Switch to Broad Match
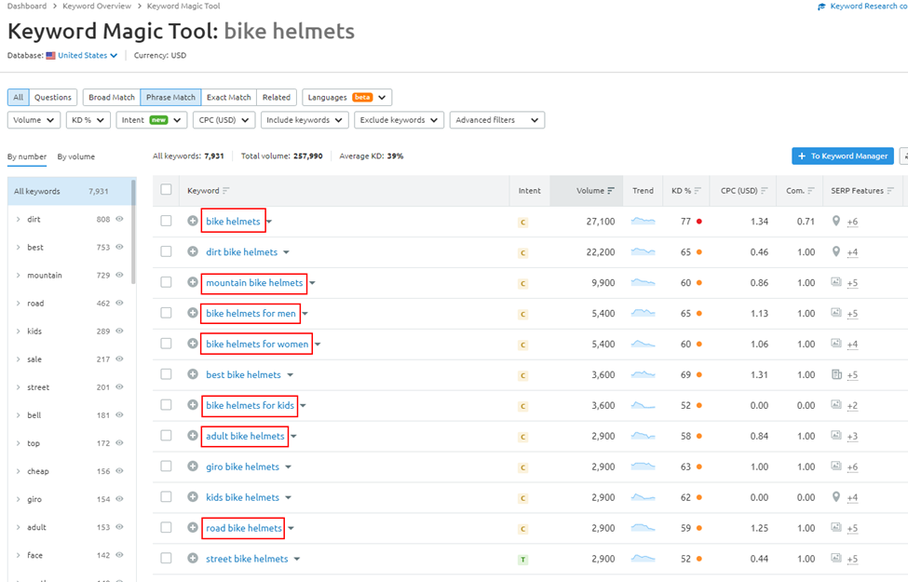The image size is (908, 582). pyautogui.click(x=112, y=97)
